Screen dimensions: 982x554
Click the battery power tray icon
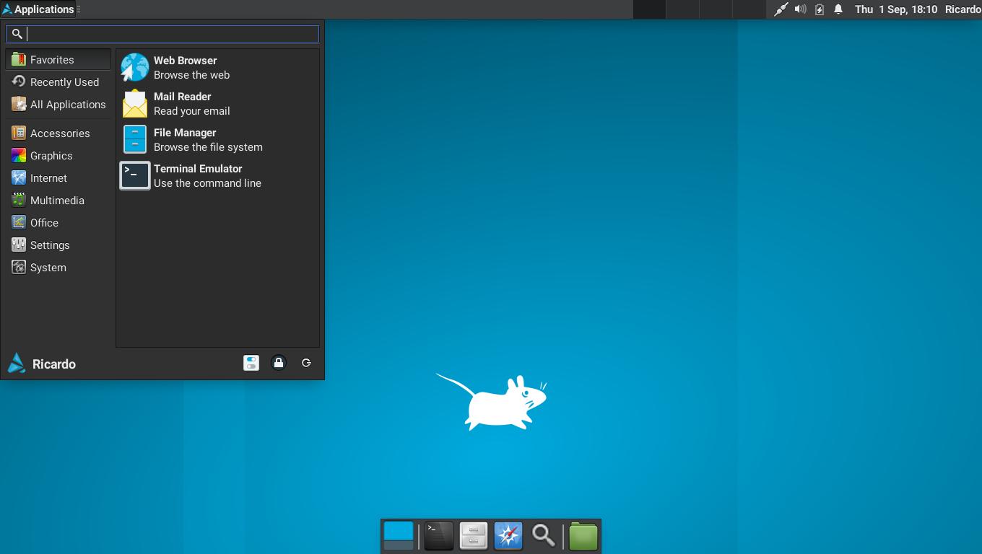[x=820, y=9]
